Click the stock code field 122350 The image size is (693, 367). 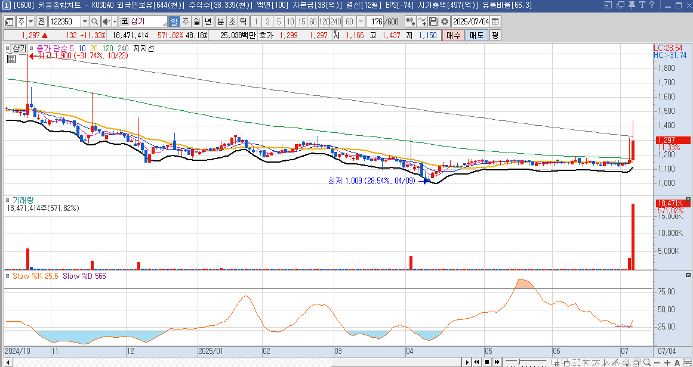[x=65, y=21]
